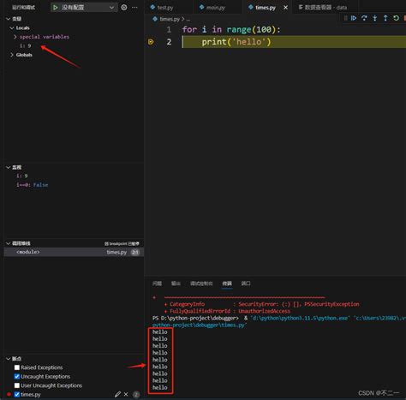Remove times.py breakpoint with the X icon
Viewport: 406px width, 400px height.
[126, 395]
